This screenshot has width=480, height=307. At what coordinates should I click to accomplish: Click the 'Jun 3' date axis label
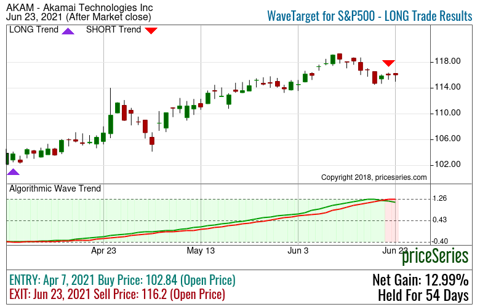tap(298, 251)
